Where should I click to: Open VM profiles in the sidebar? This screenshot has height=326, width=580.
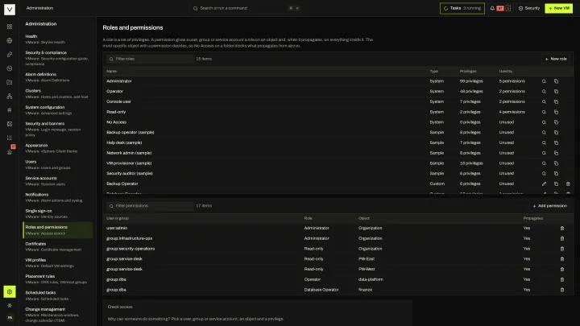(x=57, y=262)
